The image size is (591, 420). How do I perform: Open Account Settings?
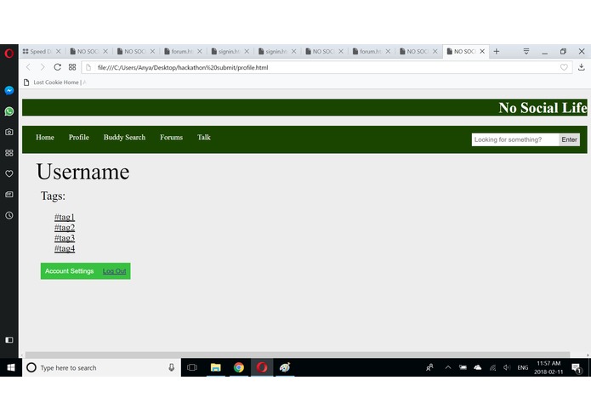click(x=70, y=271)
